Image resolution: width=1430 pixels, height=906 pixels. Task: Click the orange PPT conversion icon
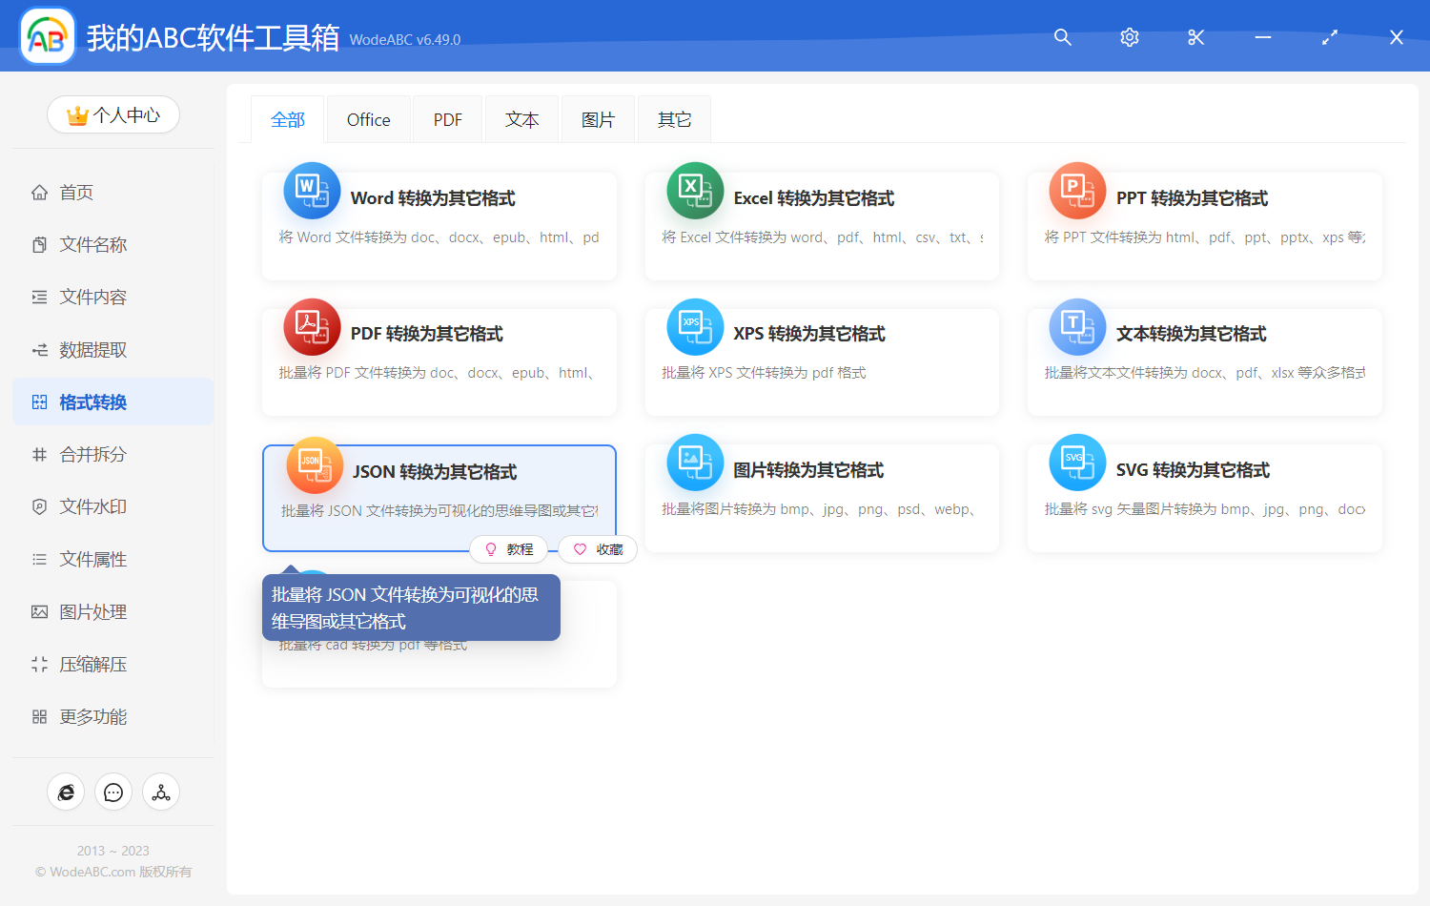point(1077,190)
